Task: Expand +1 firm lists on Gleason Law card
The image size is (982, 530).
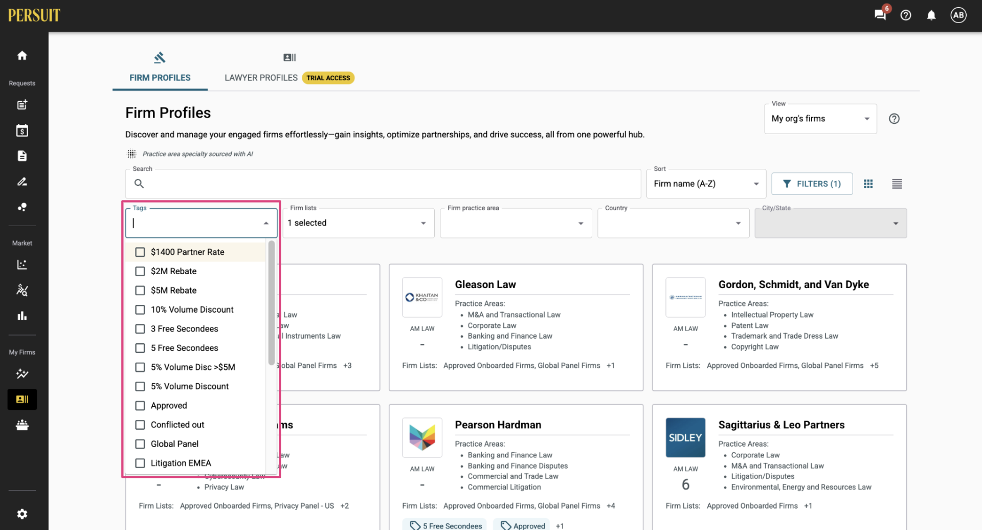Action: 611,366
